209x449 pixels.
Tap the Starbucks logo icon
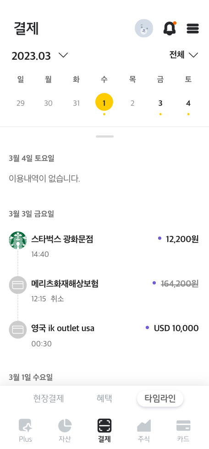pos(18,240)
